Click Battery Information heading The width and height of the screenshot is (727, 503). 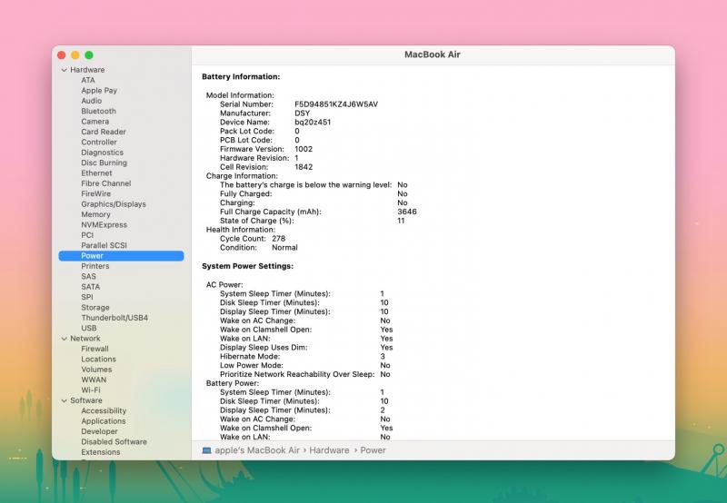tap(241, 77)
